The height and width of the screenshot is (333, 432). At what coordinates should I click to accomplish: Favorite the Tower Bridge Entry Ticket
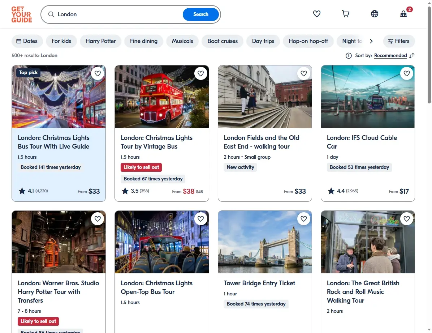click(x=304, y=219)
